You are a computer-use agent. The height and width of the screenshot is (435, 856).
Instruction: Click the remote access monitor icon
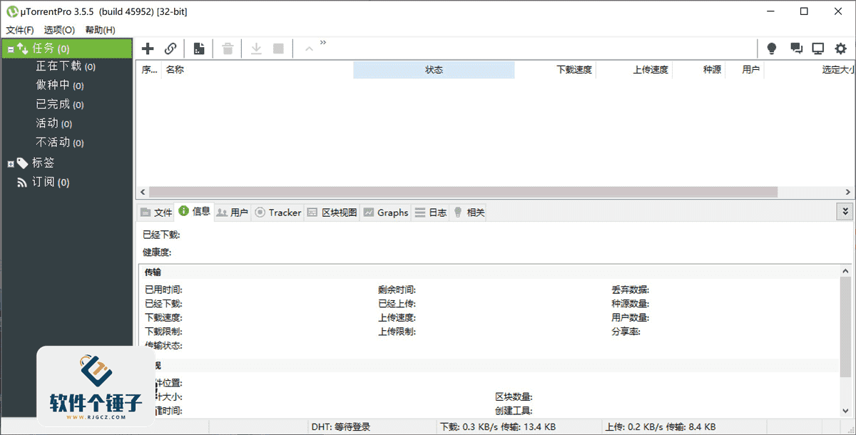coord(818,48)
